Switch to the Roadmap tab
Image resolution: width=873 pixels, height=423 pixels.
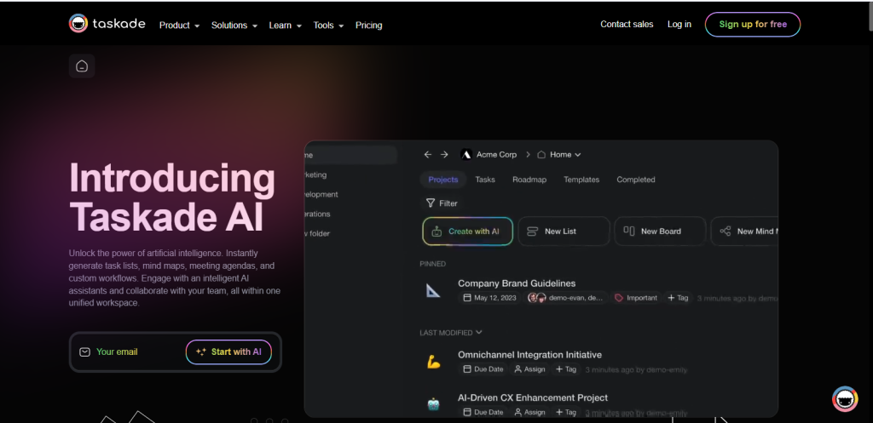click(x=529, y=180)
